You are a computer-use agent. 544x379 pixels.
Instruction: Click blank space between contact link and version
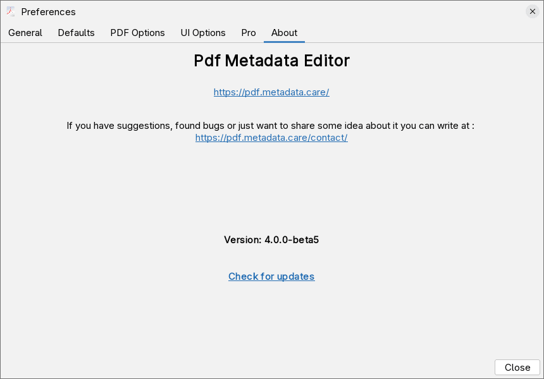pos(271,189)
